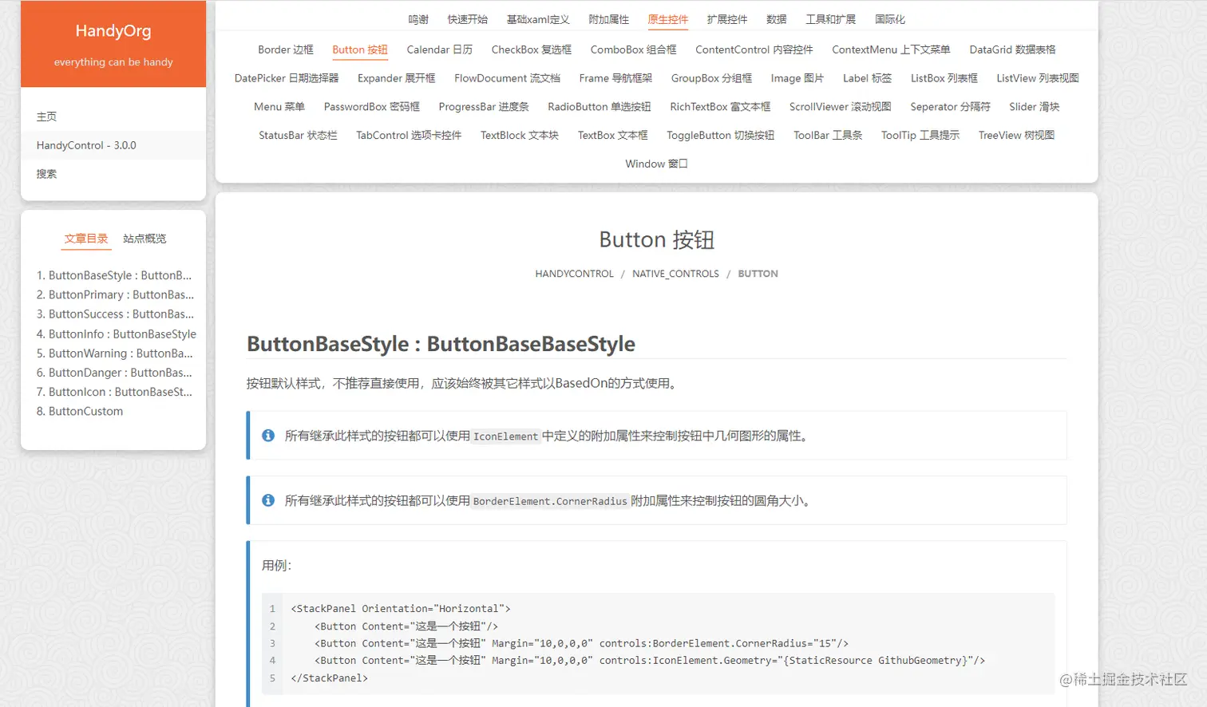Open 国际化 top menu
The image size is (1207, 707).
click(x=890, y=19)
